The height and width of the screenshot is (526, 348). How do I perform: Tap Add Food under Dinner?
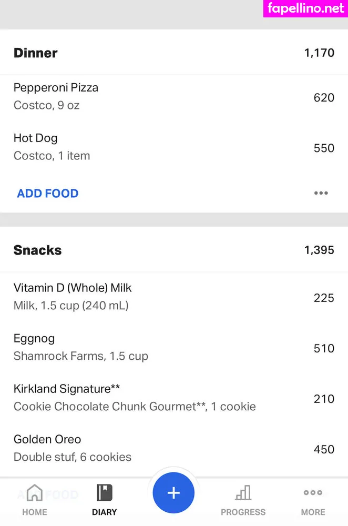47,193
